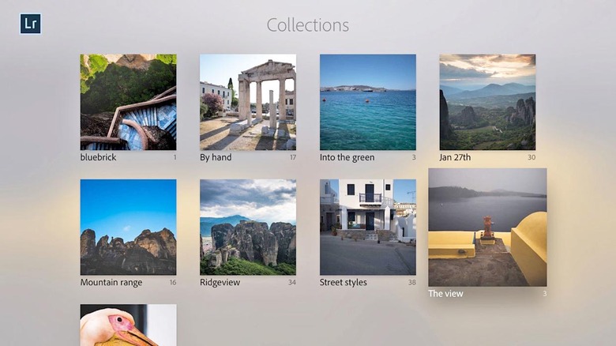Click The view caption text
The height and width of the screenshot is (346, 616).
[445, 294]
